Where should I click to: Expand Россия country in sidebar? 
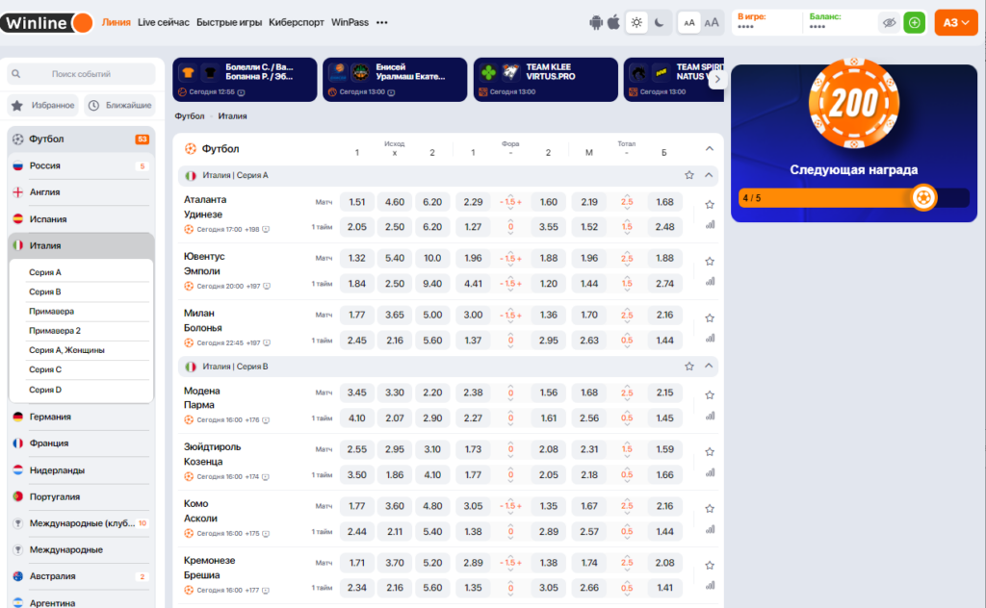point(81,165)
